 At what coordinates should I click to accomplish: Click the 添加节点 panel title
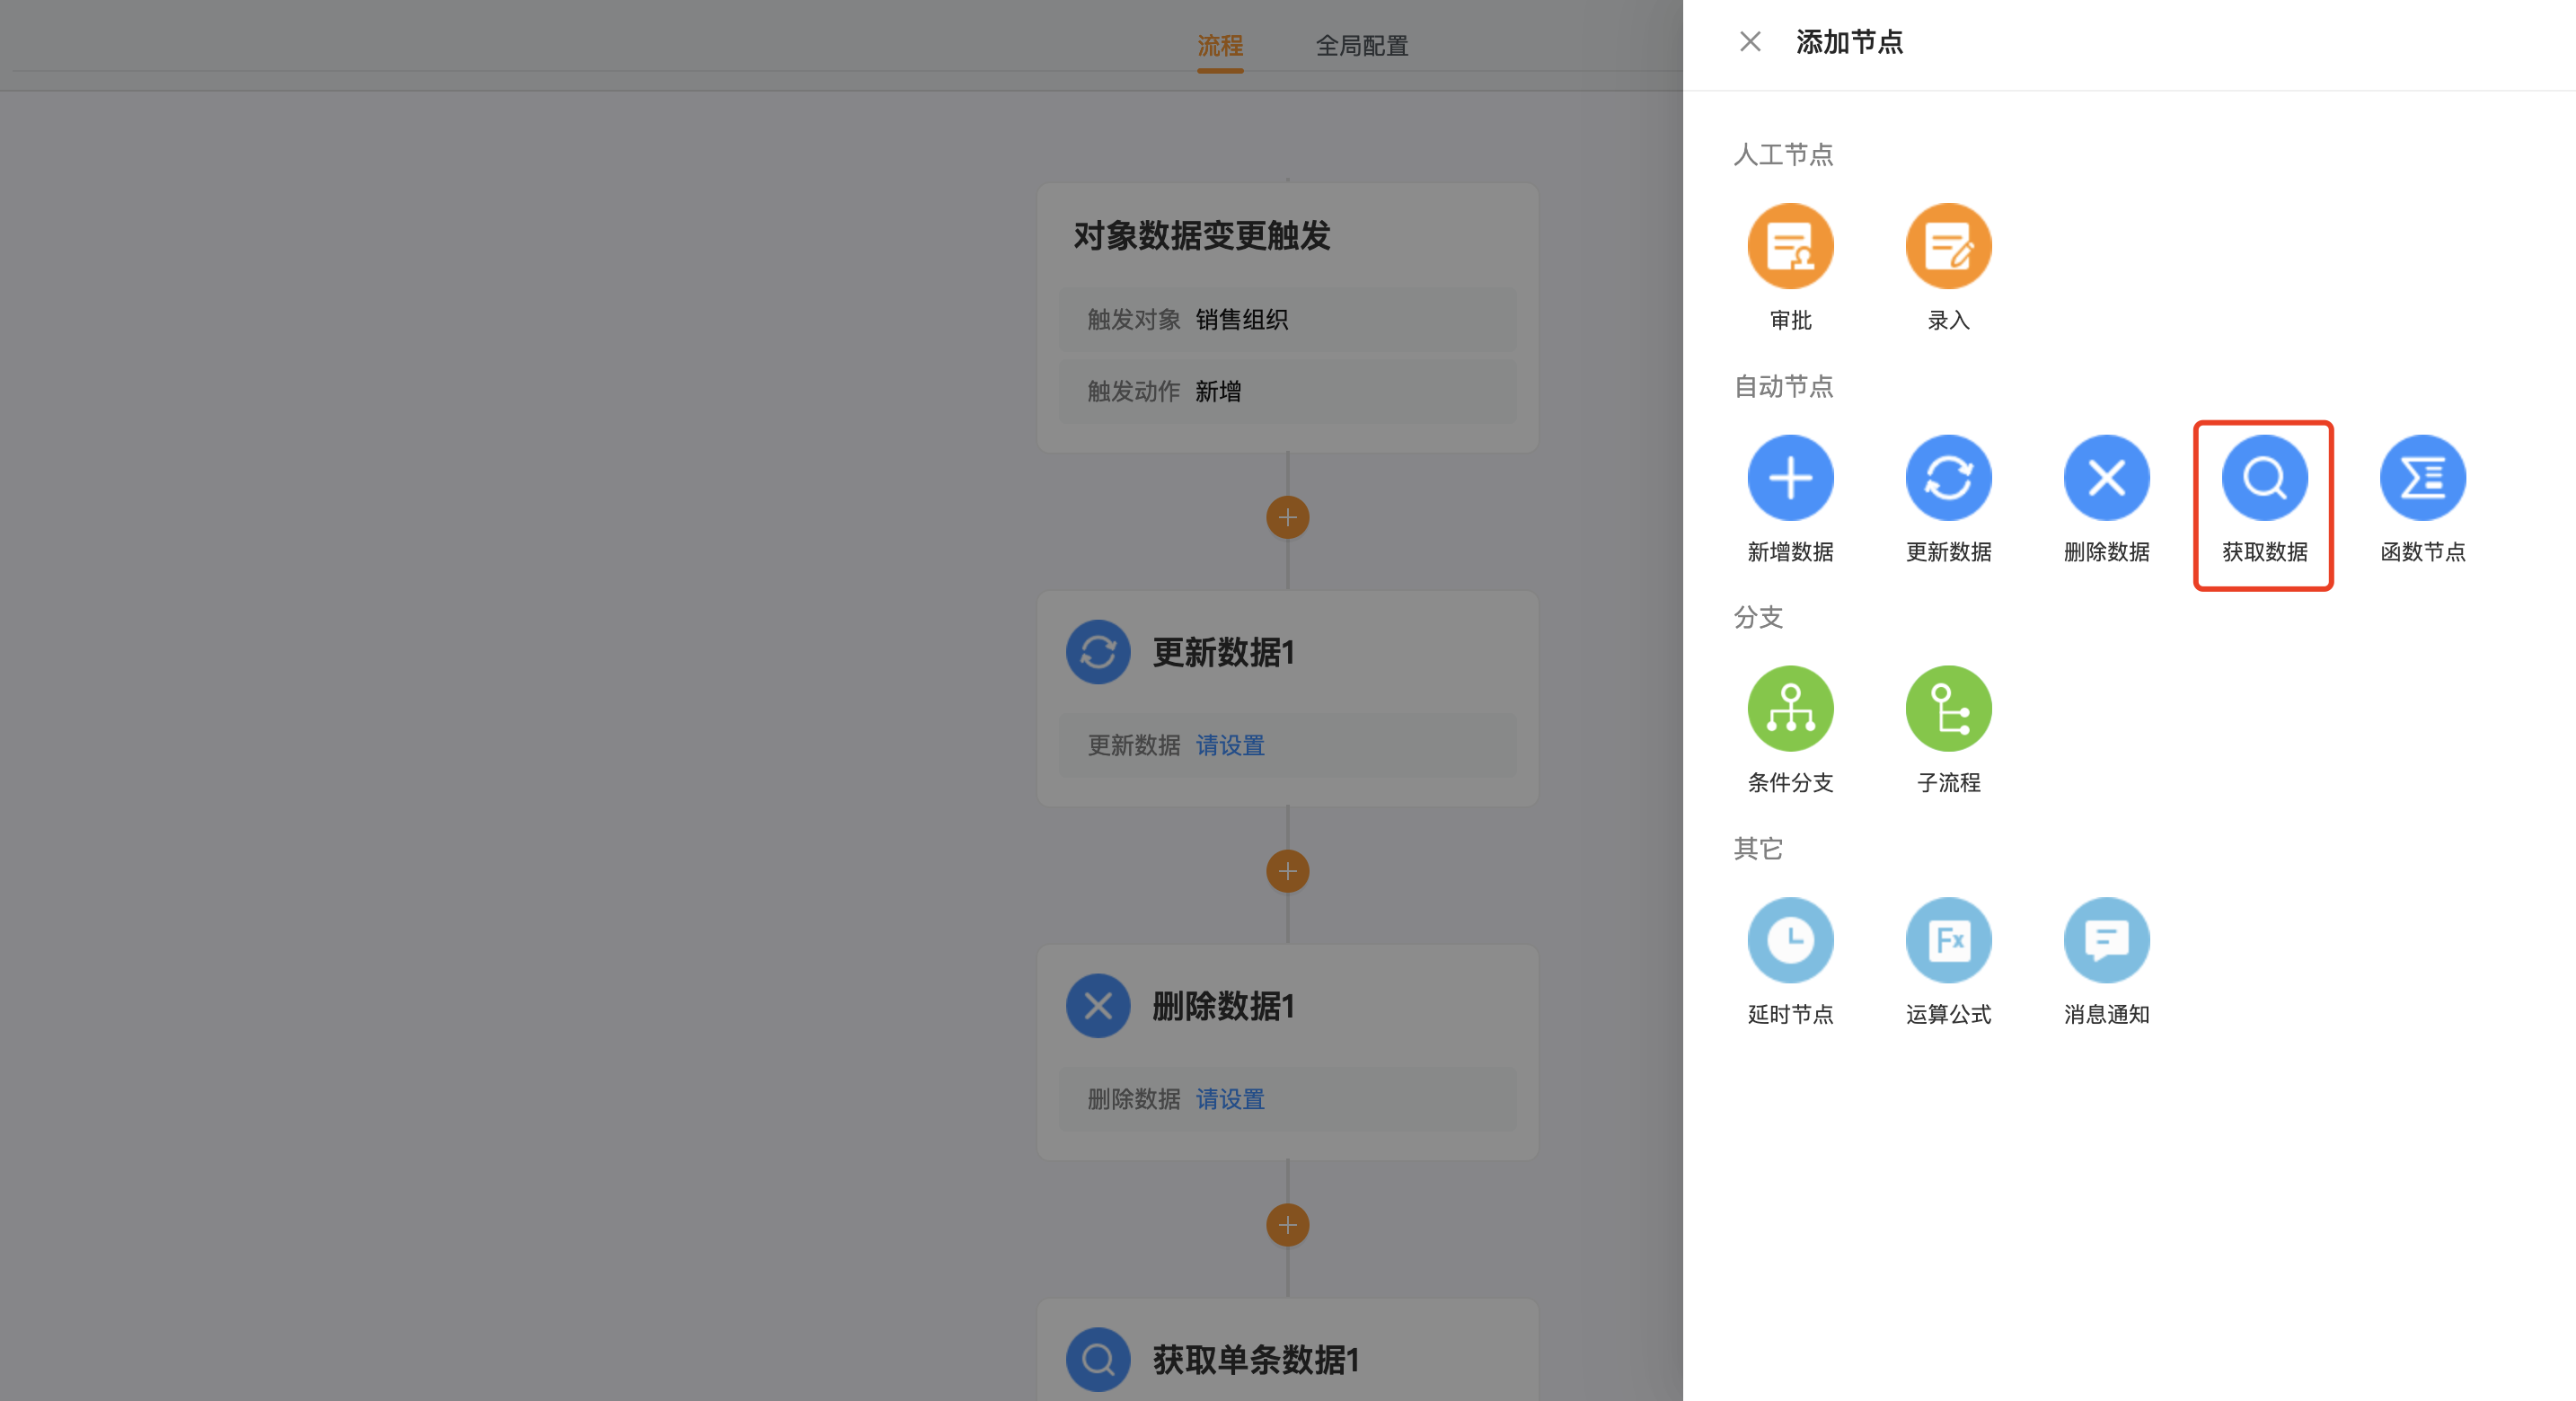click(1849, 42)
